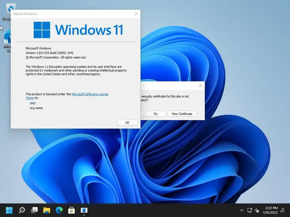This screenshot has width=290, height=217.
Task: Open Task View on taskbar
Action: click(34, 210)
